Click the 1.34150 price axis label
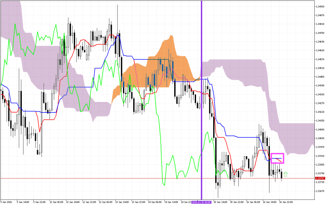The width and height of the screenshot is (328, 205). click(x=320, y=121)
